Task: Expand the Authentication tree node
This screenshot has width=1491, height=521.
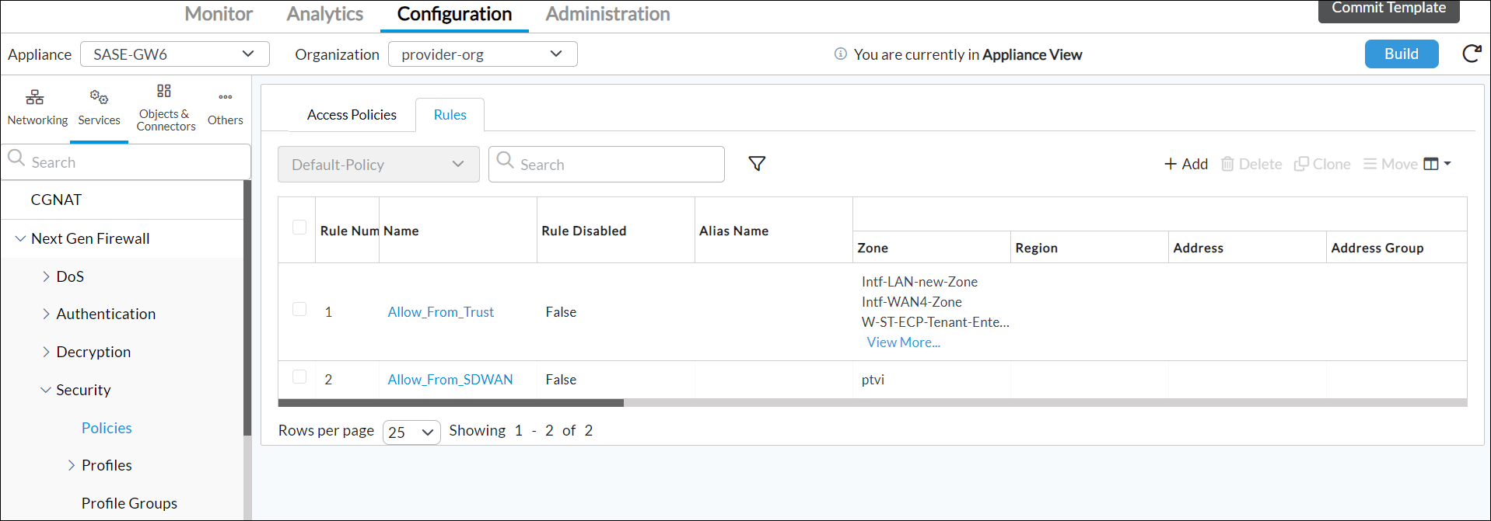Action: pyautogui.click(x=46, y=314)
